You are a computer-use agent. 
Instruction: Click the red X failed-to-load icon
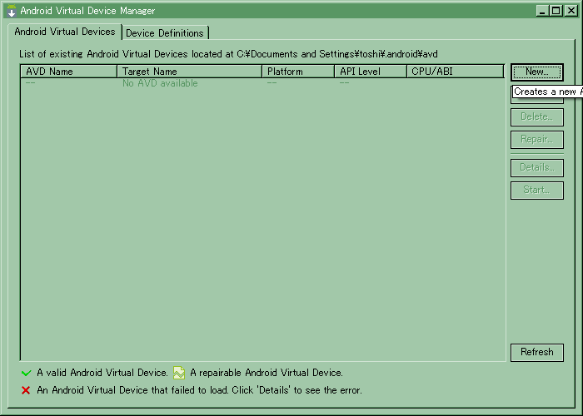click(x=26, y=390)
